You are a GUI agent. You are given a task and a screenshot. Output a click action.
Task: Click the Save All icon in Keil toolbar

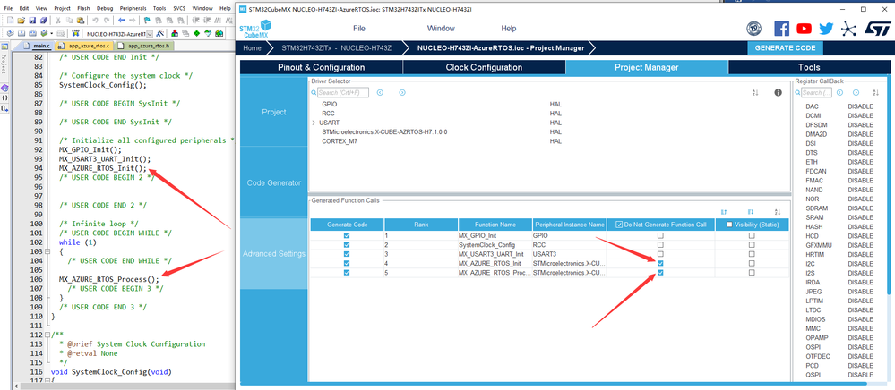pos(43,20)
